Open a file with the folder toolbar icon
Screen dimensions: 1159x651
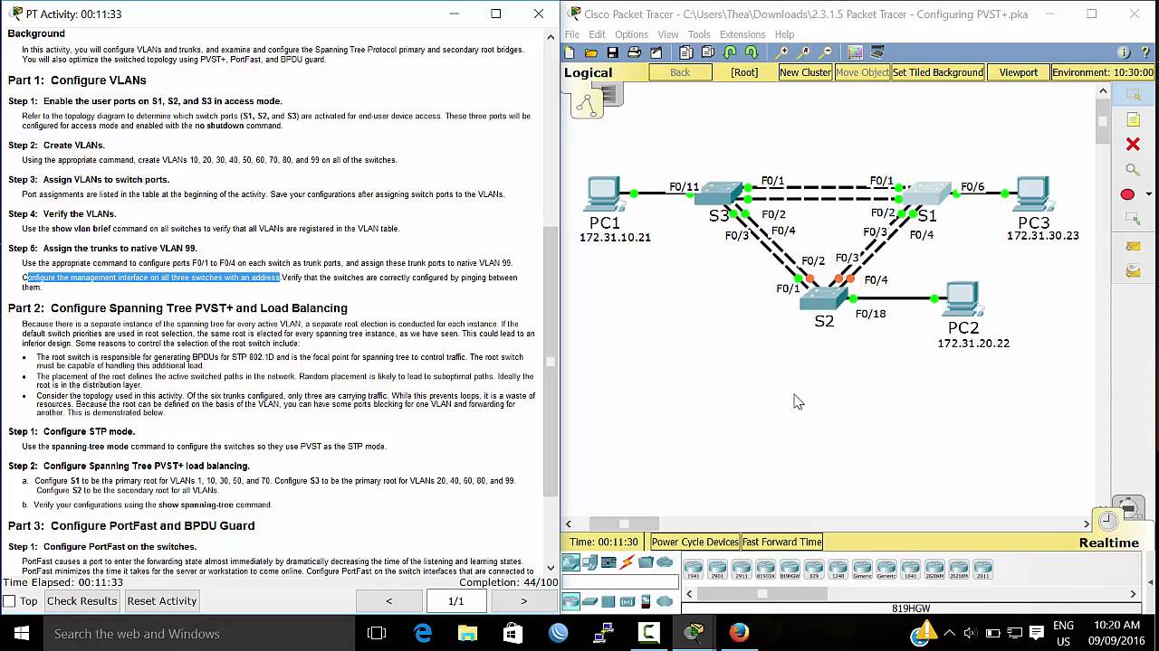(x=591, y=52)
